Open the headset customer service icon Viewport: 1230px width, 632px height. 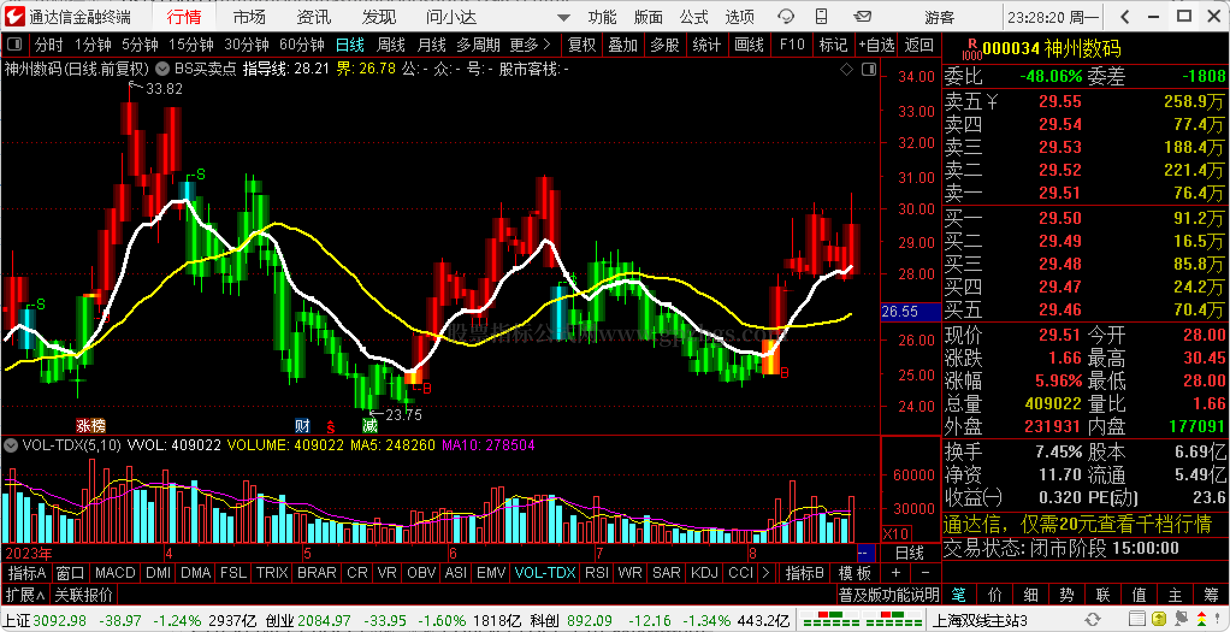coord(786,17)
